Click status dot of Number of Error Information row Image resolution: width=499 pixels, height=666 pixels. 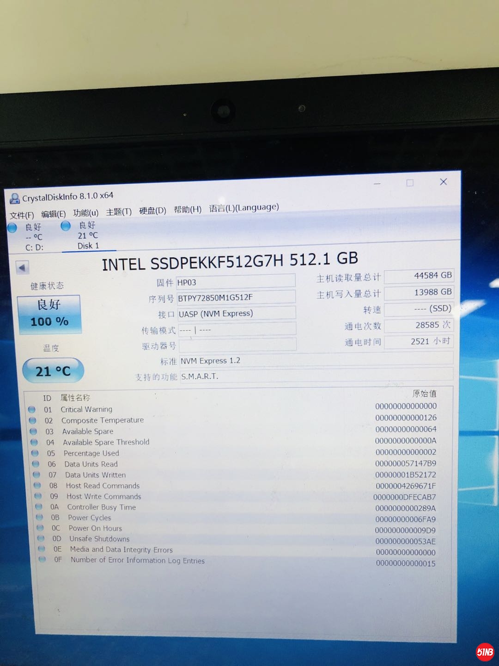pyautogui.click(x=43, y=559)
